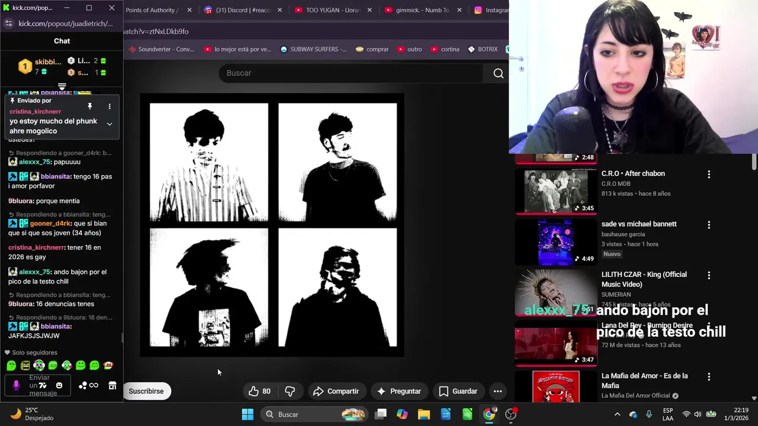The image size is (758, 426).
Task: Open File Explorer from taskbar
Action: [x=423, y=414]
